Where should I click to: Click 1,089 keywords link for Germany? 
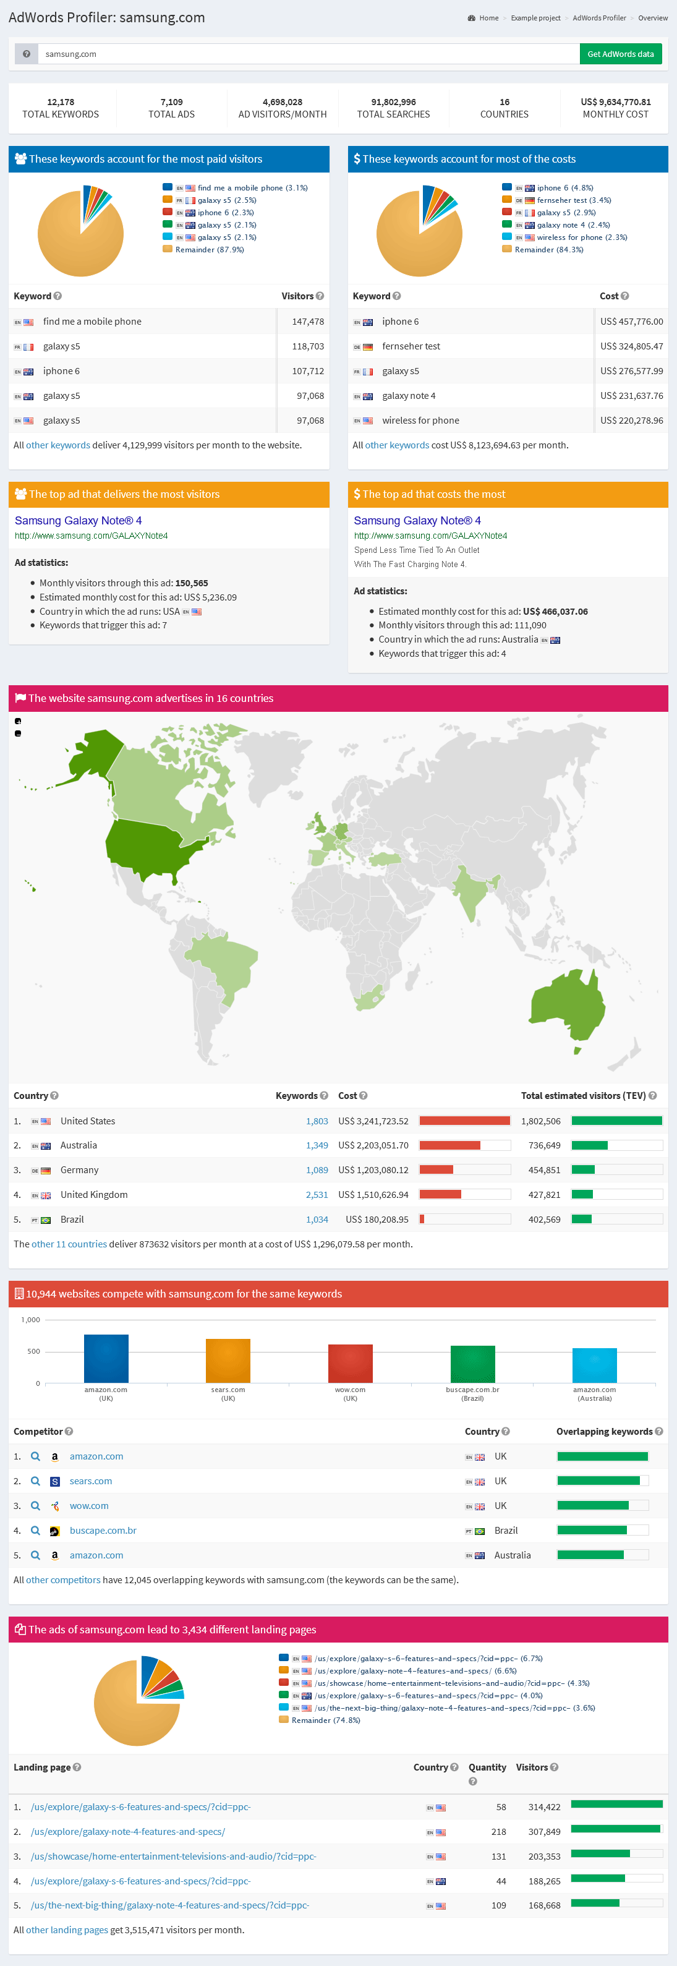click(x=317, y=1170)
